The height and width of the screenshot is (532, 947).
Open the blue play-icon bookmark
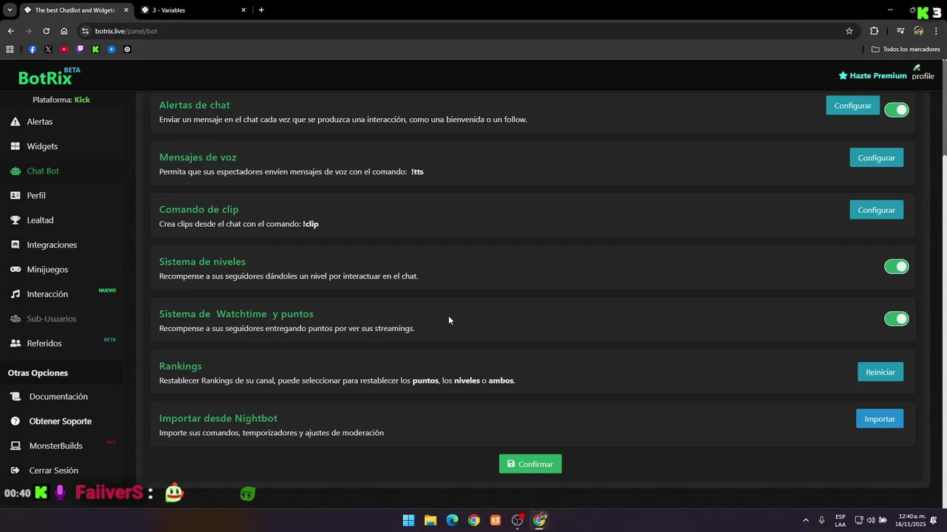[x=112, y=50]
